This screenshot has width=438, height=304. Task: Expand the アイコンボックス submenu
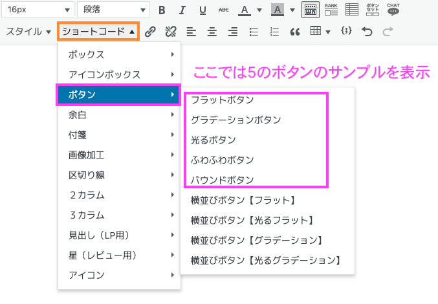click(119, 74)
